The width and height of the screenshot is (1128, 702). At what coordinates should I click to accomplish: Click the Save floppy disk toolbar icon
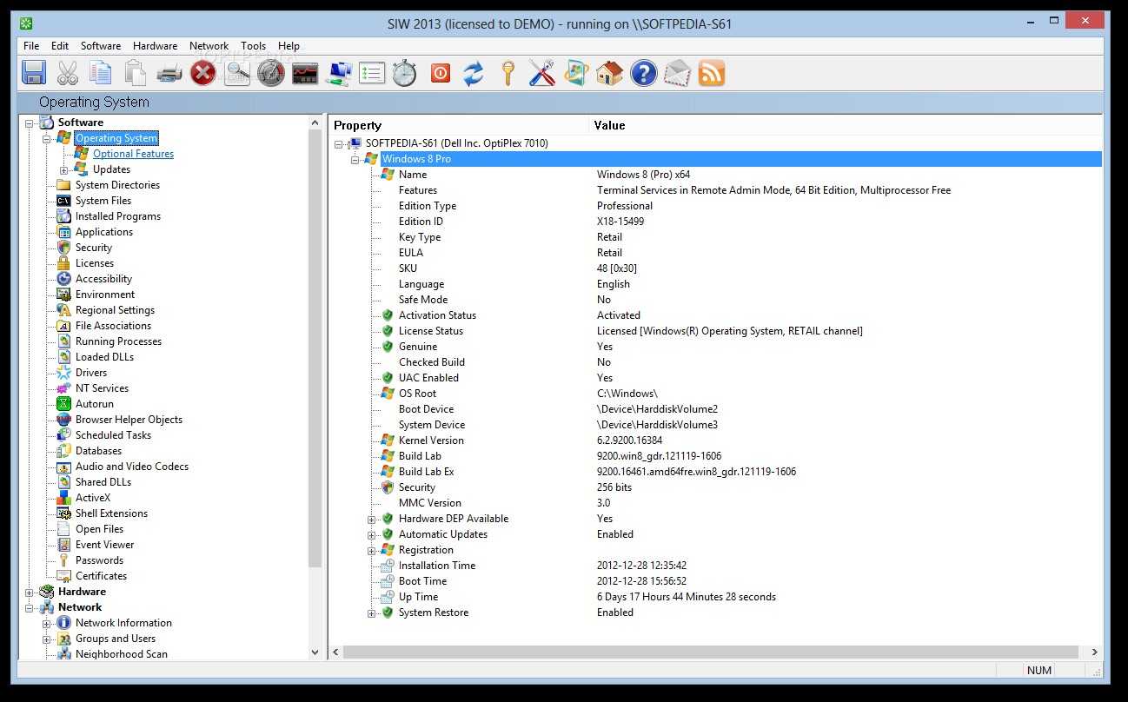coord(34,73)
